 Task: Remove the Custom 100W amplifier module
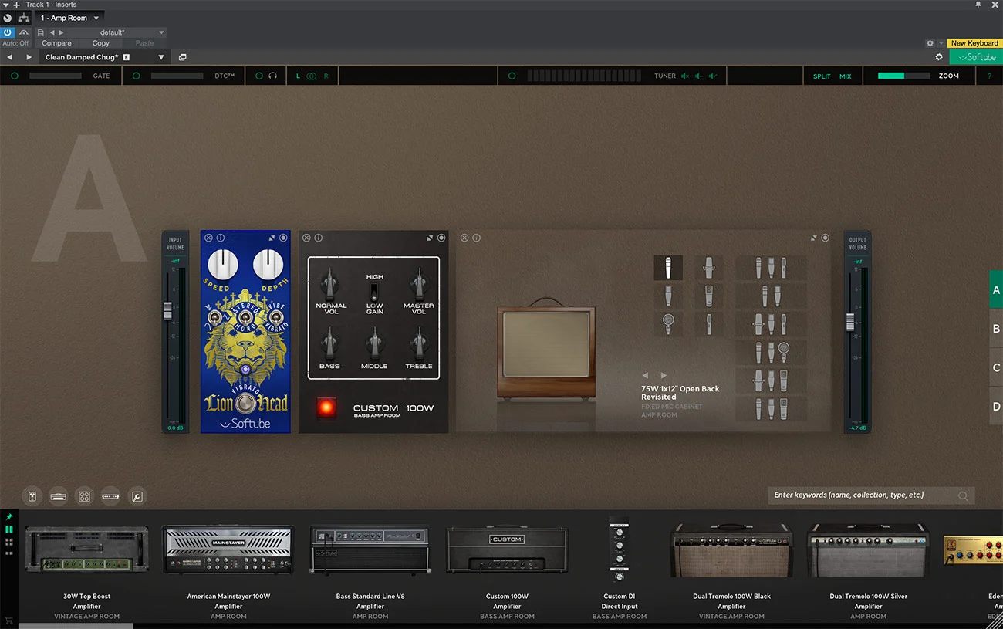click(306, 238)
